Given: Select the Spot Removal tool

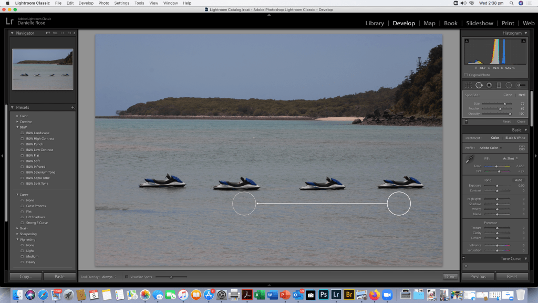Looking at the screenshot, I should [479, 85].
